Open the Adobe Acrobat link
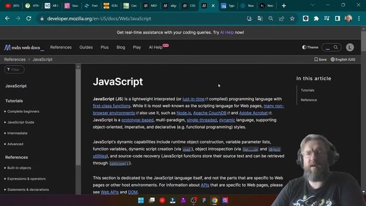366x206 pixels. (253, 113)
